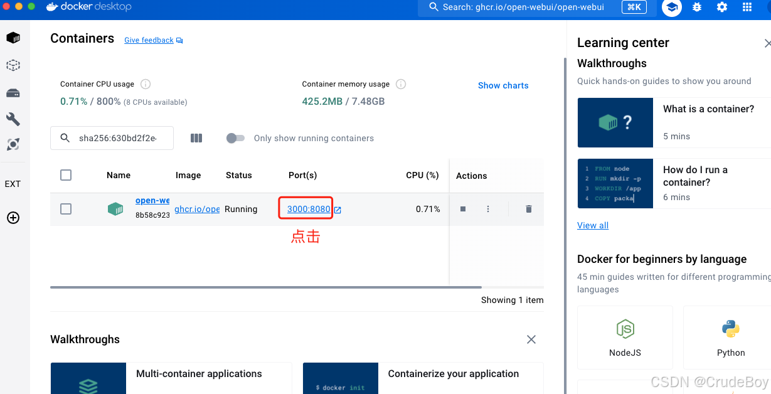
Task: Toggle Only show running containers
Action: pyautogui.click(x=235, y=138)
